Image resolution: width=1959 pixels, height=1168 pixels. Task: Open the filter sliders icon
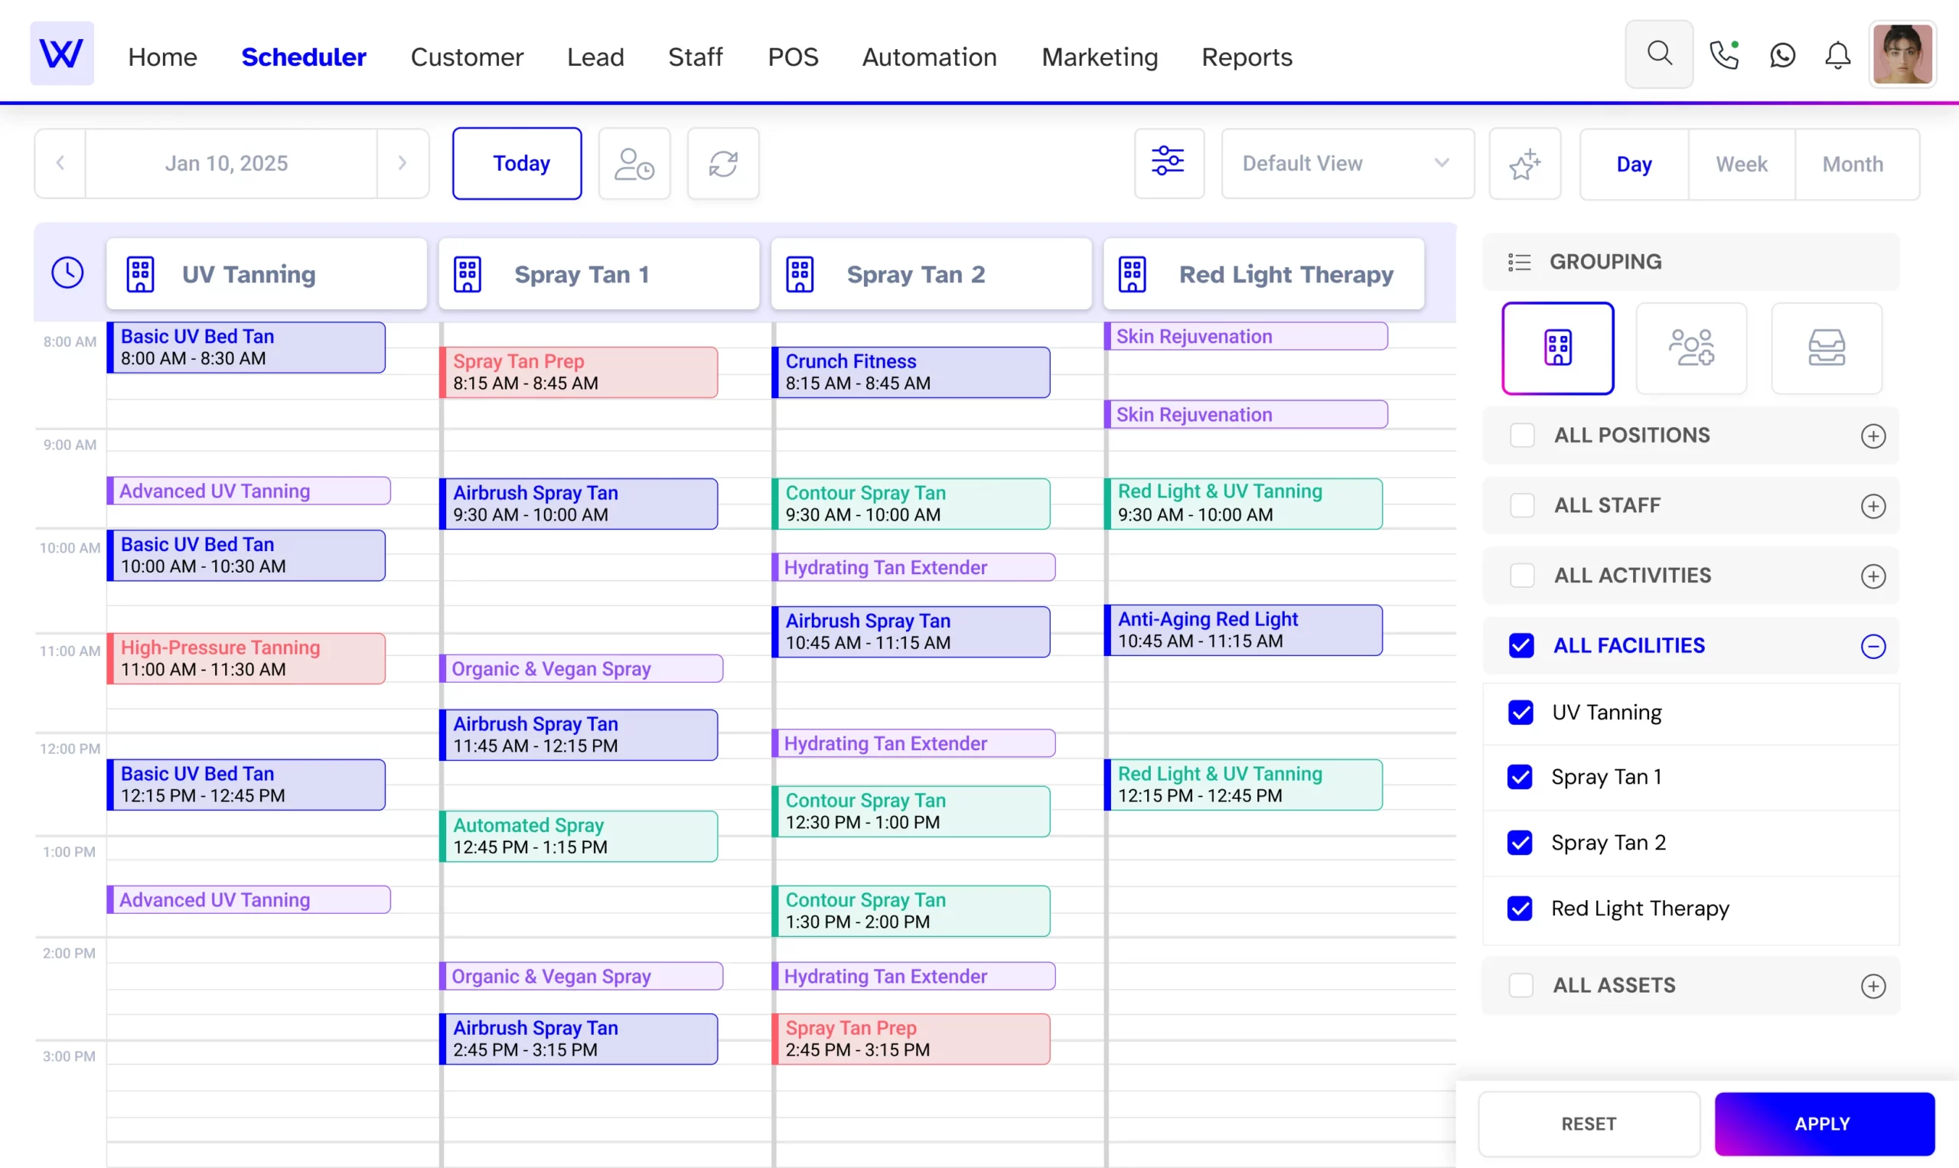pyautogui.click(x=1169, y=163)
